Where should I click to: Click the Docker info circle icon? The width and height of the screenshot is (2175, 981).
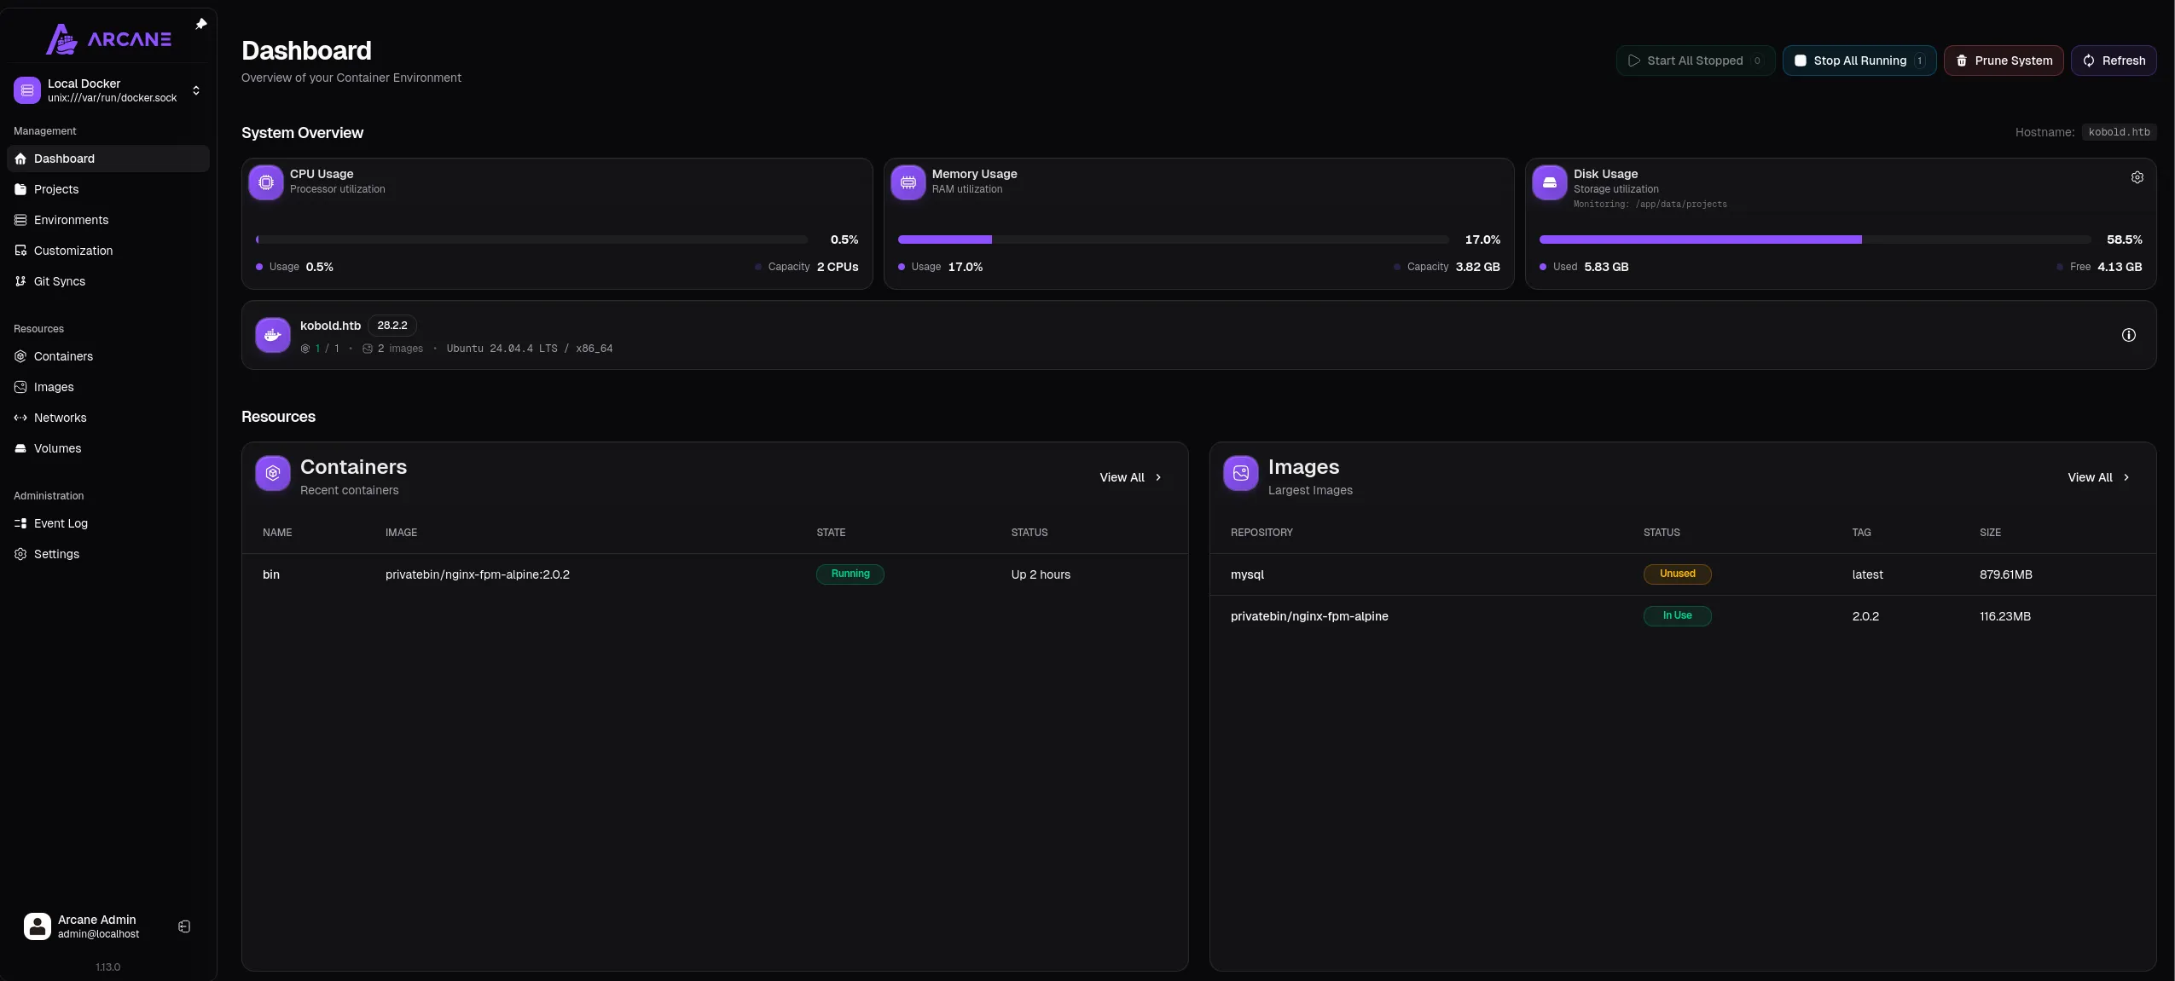tap(2128, 335)
